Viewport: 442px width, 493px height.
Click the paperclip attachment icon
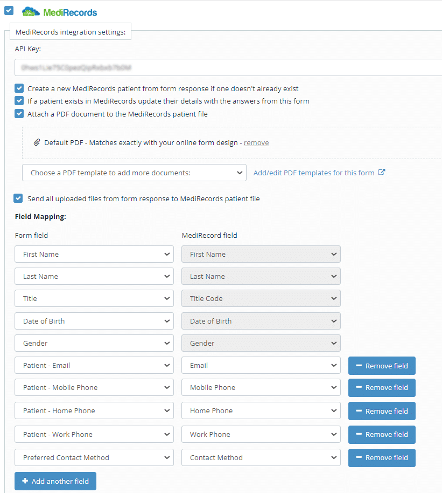(37, 142)
